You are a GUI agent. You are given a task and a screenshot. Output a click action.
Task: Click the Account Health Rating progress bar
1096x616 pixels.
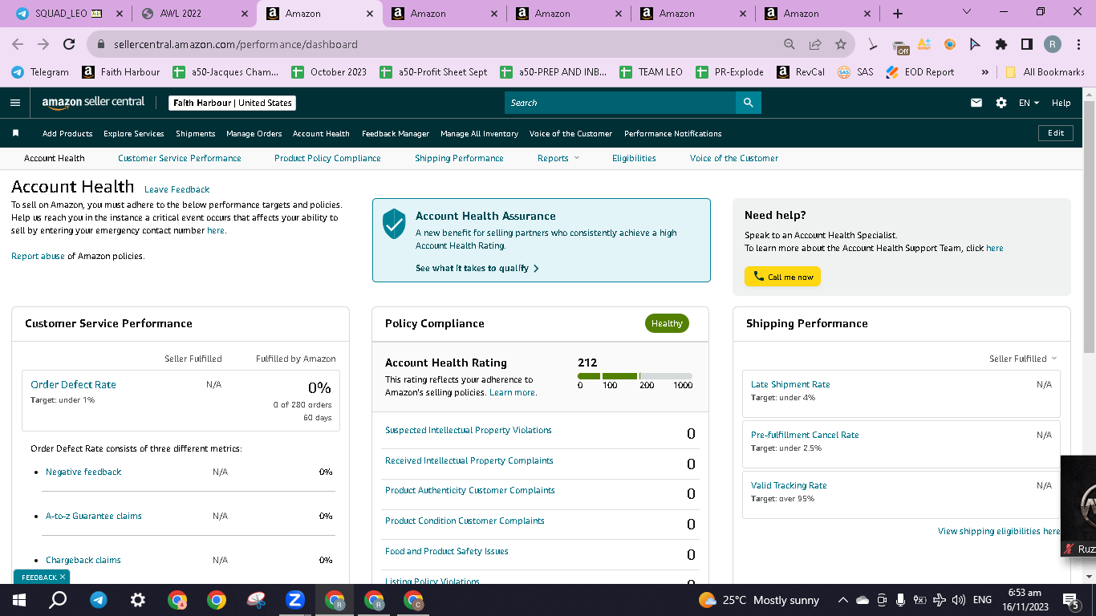coord(635,376)
